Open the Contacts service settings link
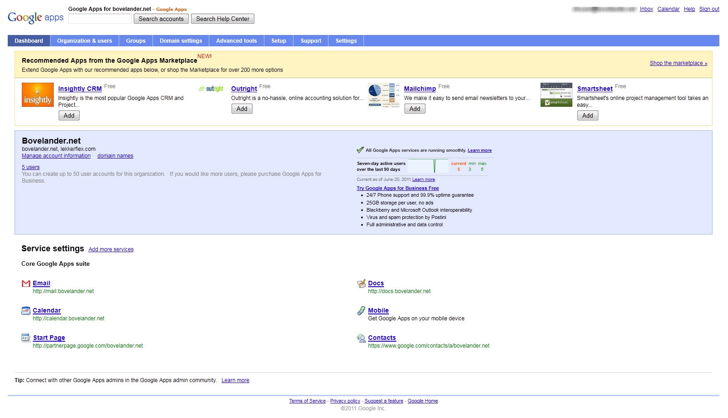The width and height of the screenshot is (728, 418). (x=382, y=338)
